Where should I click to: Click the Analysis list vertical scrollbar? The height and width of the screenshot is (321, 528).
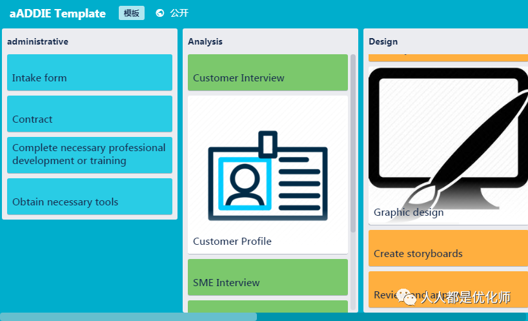353,142
